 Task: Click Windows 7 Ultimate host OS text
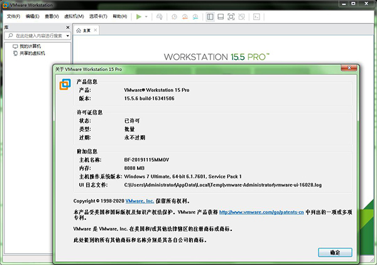pyautogui.click(x=183, y=177)
